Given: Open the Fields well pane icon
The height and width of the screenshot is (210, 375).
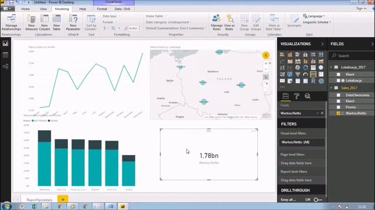Looking at the screenshot, I should [x=285, y=96].
